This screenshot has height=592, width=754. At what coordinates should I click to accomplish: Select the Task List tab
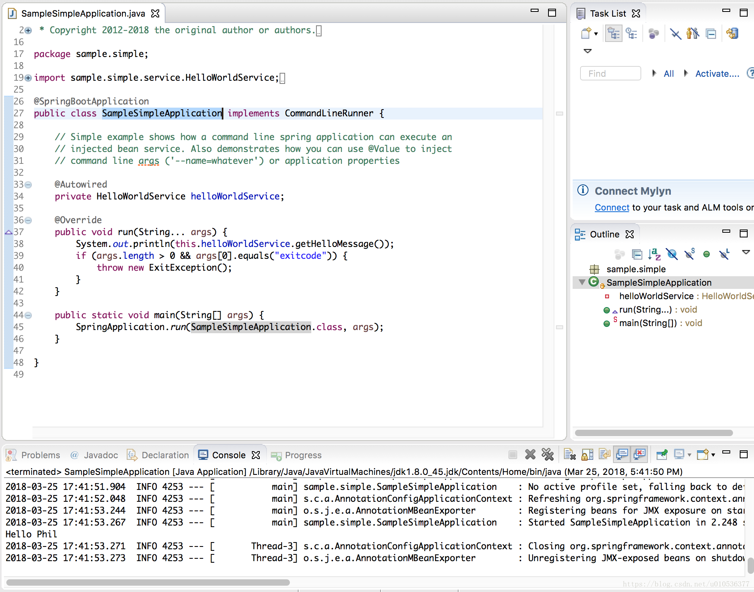pyautogui.click(x=608, y=13)
